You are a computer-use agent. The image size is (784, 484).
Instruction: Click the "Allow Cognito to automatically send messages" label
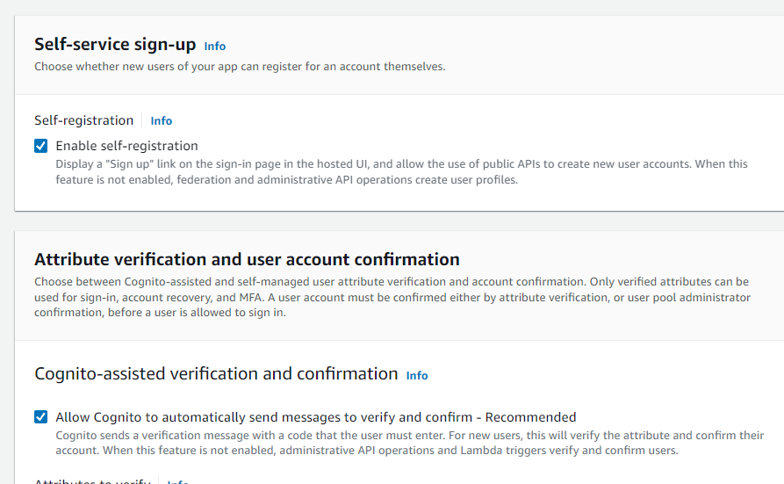click(263, 417)
